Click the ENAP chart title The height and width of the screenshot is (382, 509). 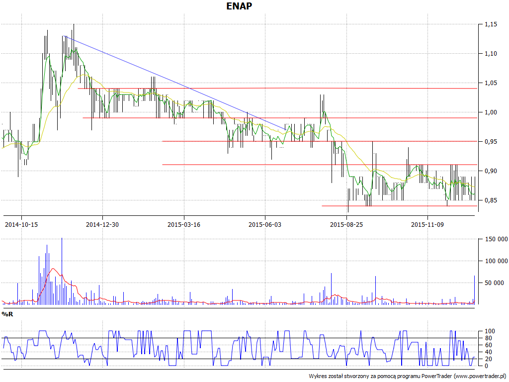[x=239, y=6]
